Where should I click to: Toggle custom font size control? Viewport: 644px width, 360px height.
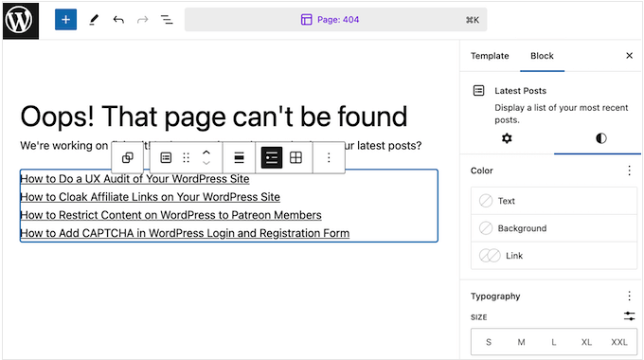coord(629,316)
